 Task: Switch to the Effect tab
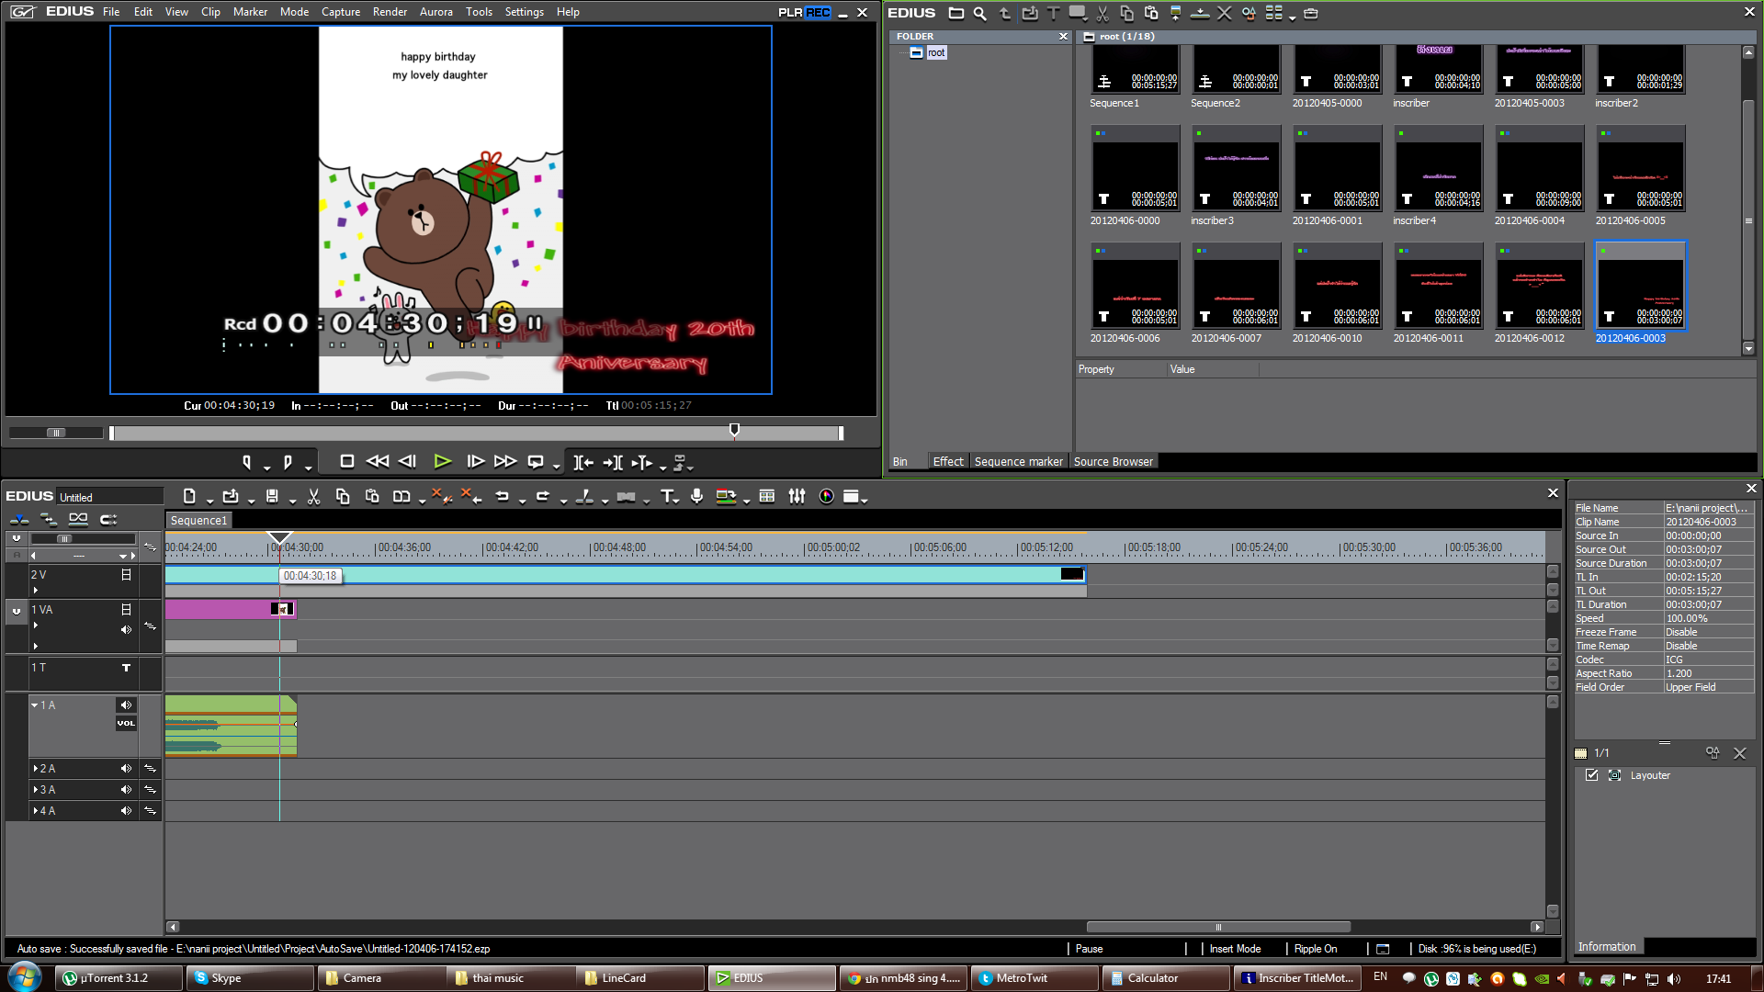[947, 462]
